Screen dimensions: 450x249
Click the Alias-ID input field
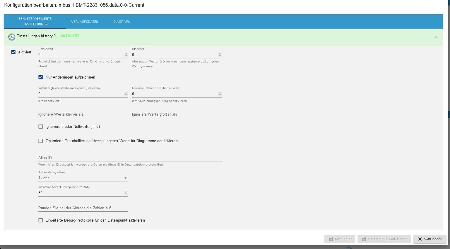(x=130, y=158)
